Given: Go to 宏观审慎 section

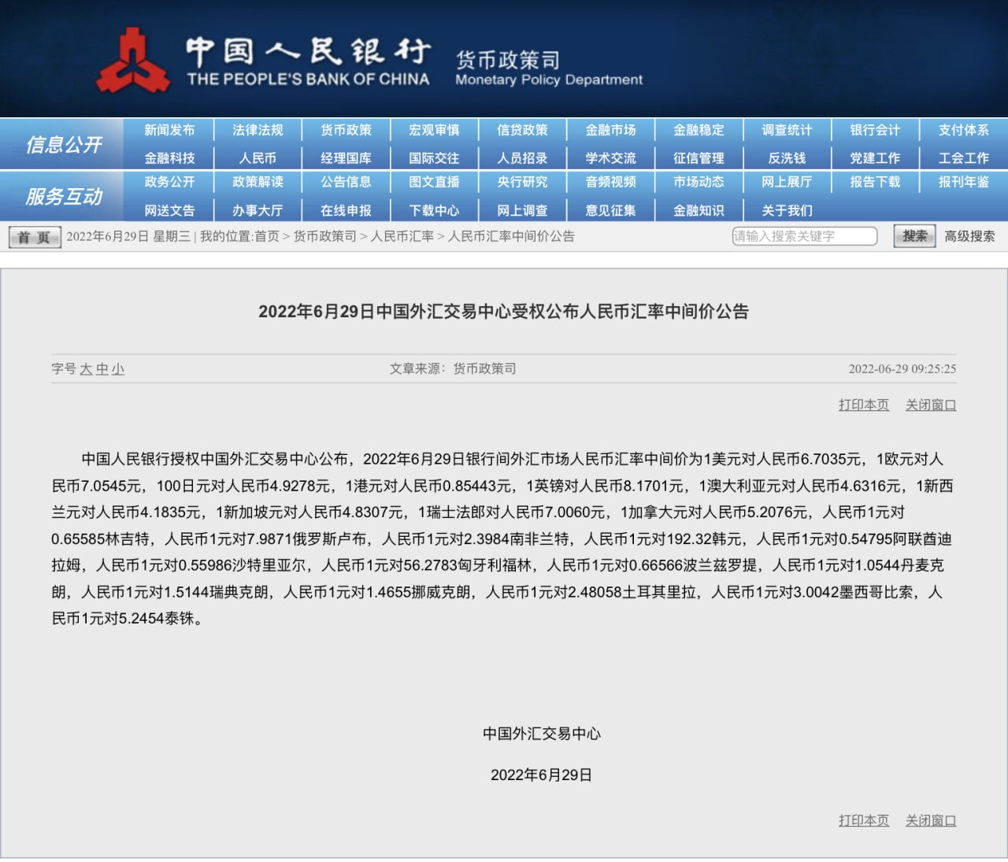Looking at the screenshot, I should point(434,130).
